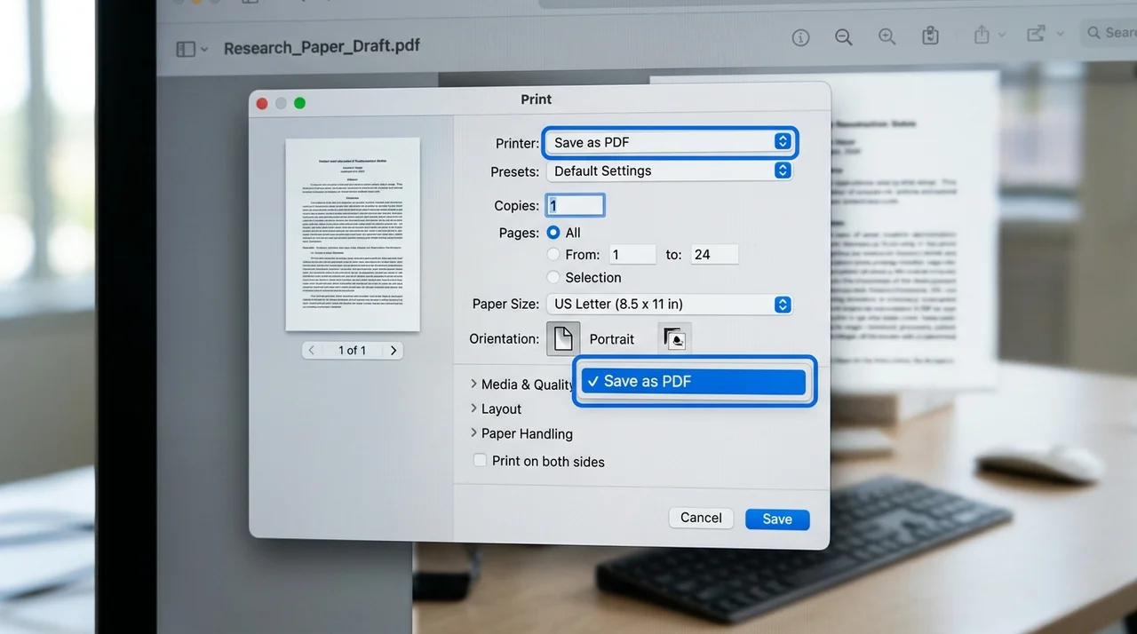This screenshot has width=1137, height=634.
Task: Click the page preview thumbnail
Action: click(353, 234)
